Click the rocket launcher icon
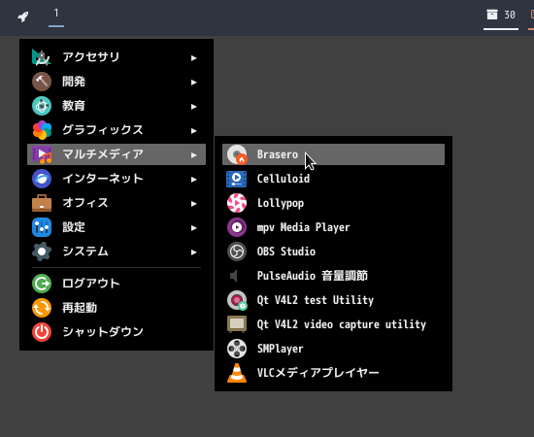 pos(23,16)
